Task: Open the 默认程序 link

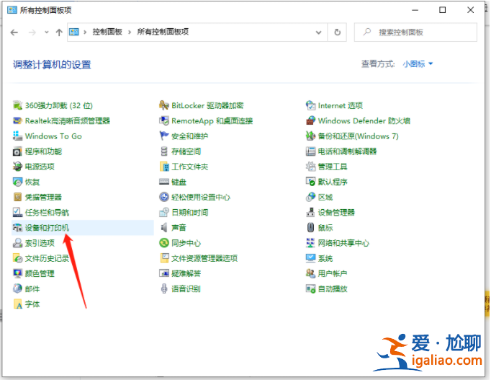Action: tap(333, 182)
